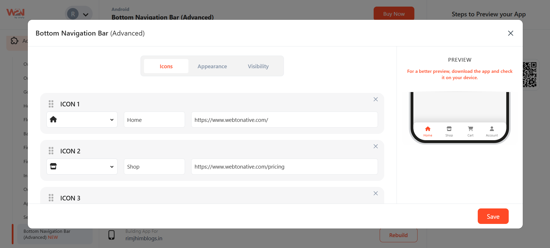Screen dimensions: 550x248
Task: Close the Bottom Navigation Bar dialog
Action: point(510,33)
